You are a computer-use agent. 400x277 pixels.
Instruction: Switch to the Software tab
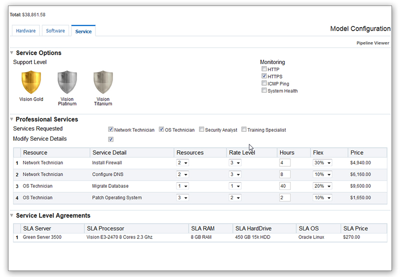[x=55, y=31]
